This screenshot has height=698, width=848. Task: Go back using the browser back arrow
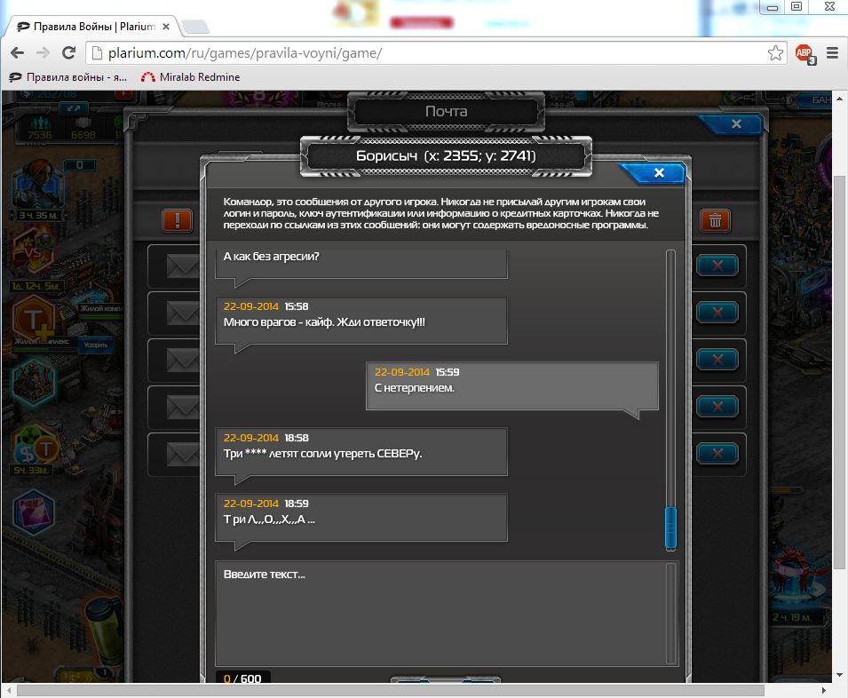tap(17, 53)
